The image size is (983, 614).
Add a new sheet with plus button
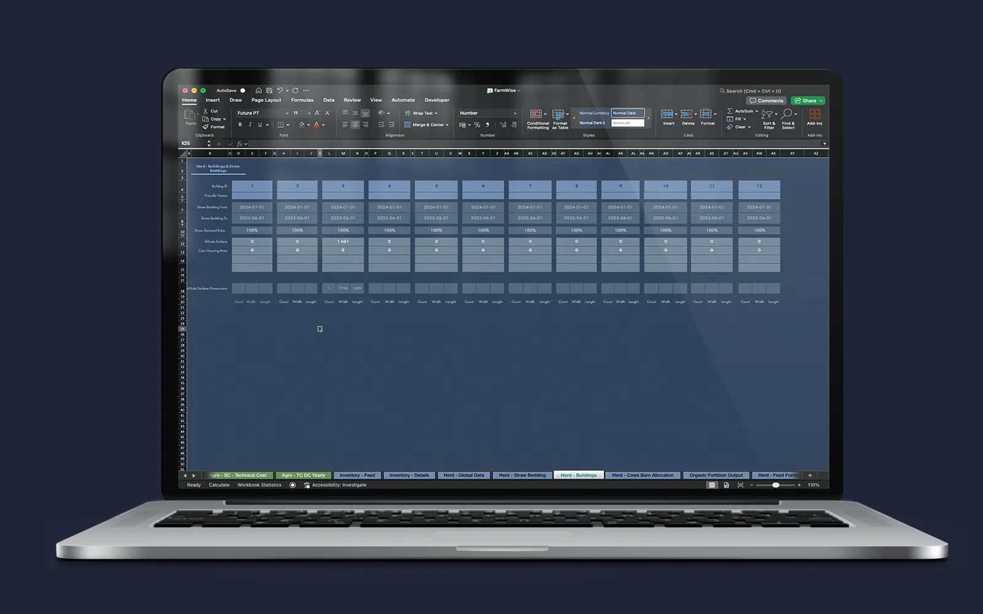tap(810, 475)
